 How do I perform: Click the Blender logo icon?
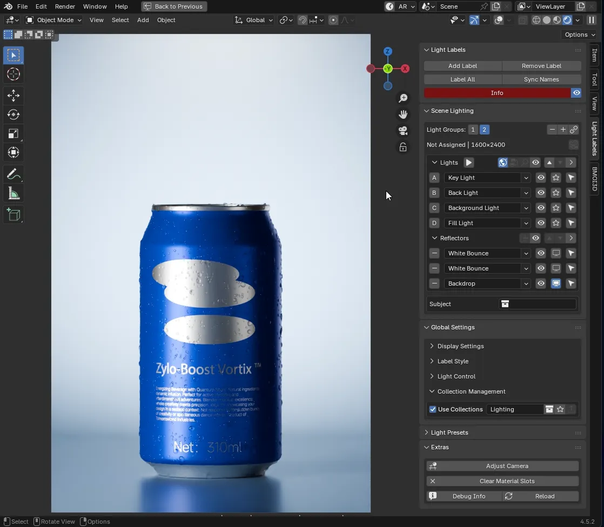tap(8, 6)
